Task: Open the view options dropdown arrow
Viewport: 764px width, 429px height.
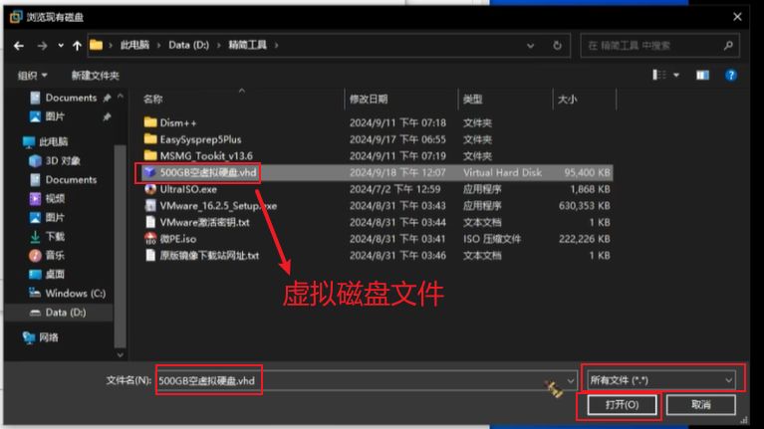Action: click(x=676, y=75)
